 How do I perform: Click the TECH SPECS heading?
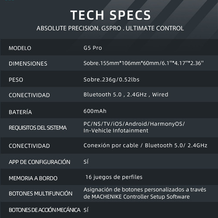(110, 15)
